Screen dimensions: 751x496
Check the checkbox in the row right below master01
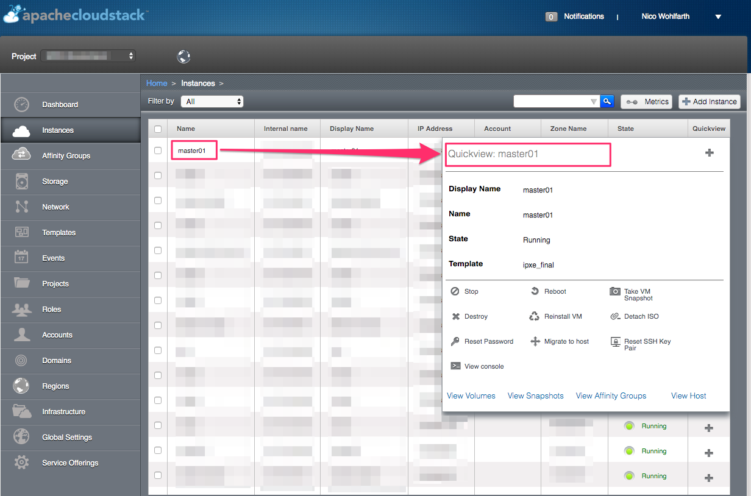click(158, 175)
